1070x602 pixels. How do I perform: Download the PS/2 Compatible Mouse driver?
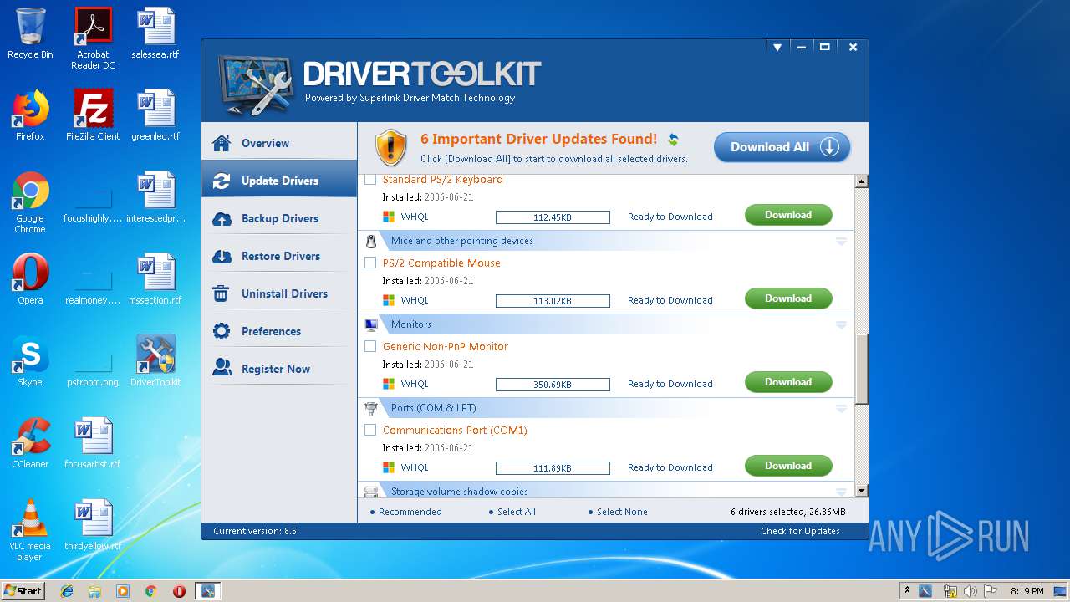[x=788, y=298]
